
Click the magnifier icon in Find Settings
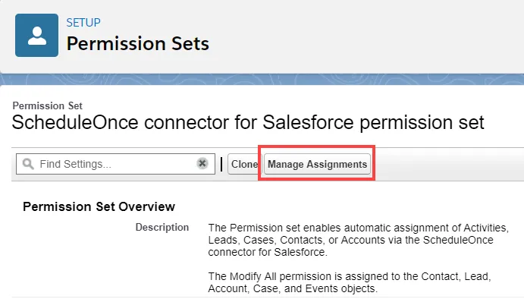coord(28,164)
